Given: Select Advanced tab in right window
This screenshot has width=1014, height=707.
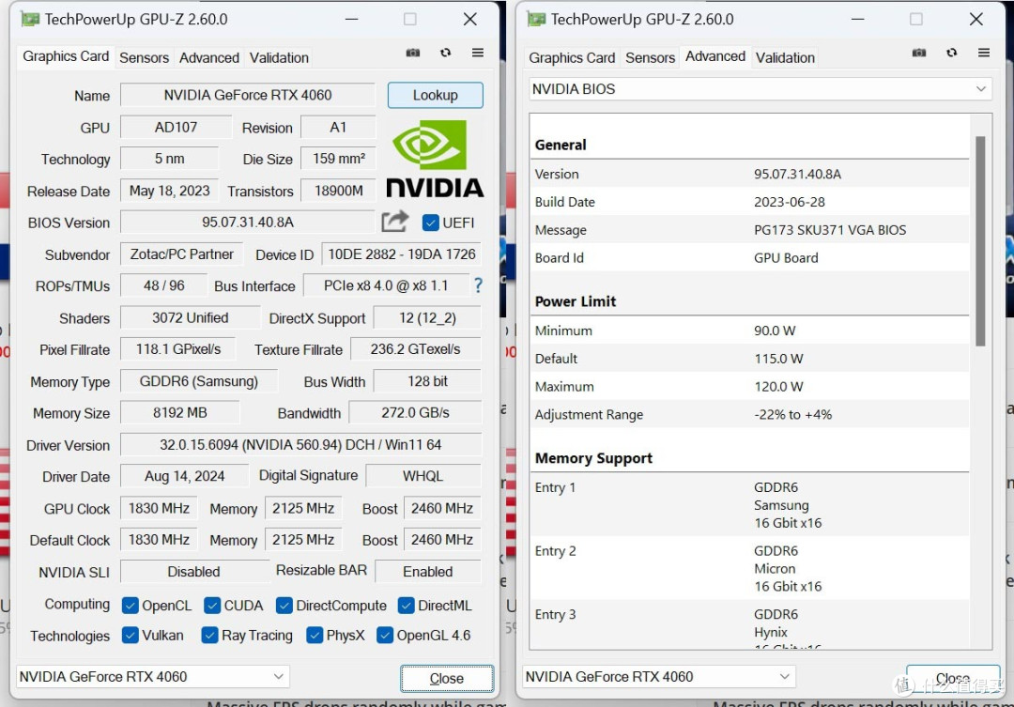Looking at the screenshot, I should click(715, 56).
